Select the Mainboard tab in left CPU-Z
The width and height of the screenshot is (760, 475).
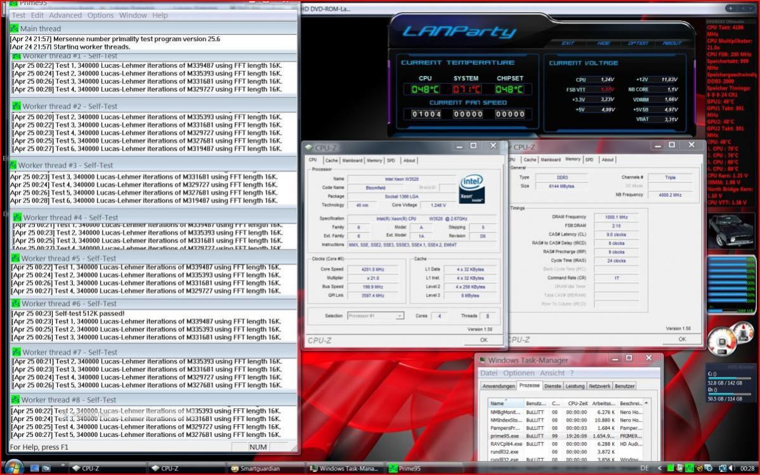[352, 160]
